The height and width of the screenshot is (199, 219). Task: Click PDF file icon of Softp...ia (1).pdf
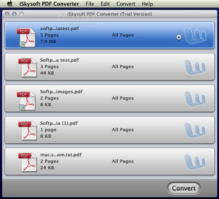(28, 131)
